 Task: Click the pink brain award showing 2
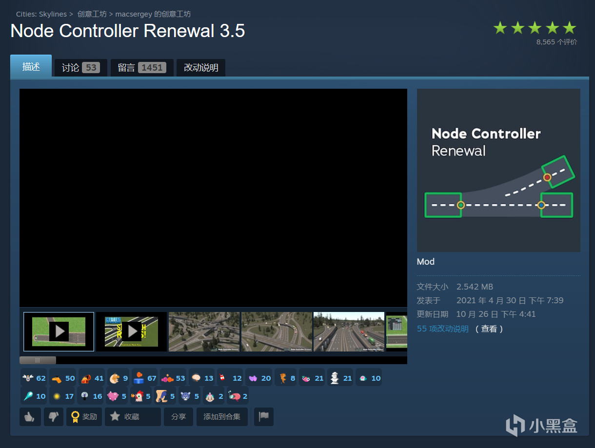click(238, 396)
